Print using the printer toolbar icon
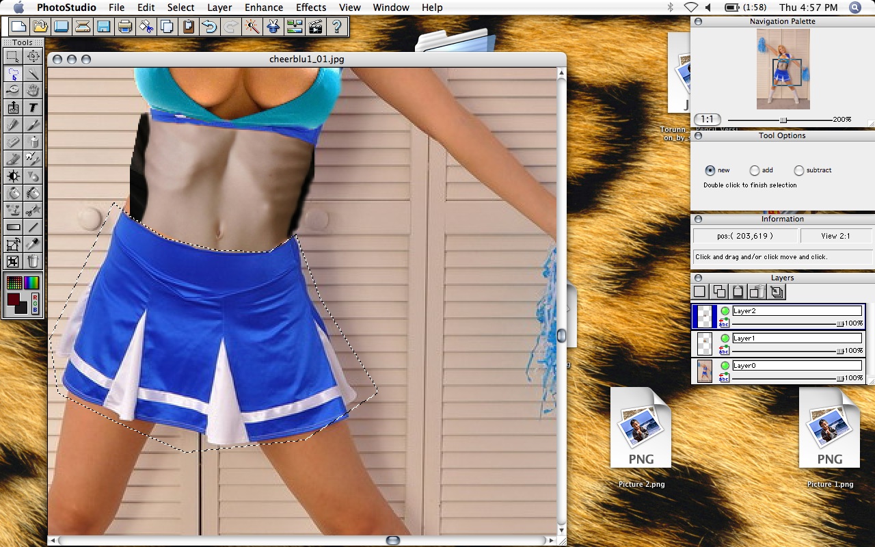875x547 pixels. pyautogui.click(x=125, y=27)
